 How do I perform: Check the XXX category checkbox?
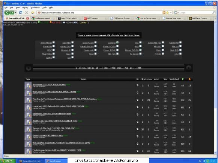pyautogui.click(x=72, y=57)
